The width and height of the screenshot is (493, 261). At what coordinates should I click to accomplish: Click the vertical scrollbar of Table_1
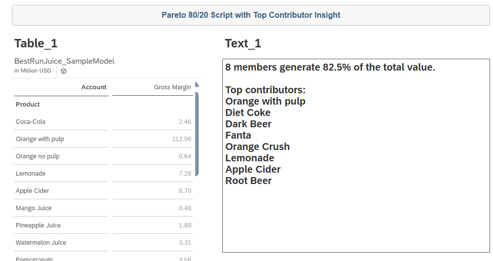[x=197, y=133]
